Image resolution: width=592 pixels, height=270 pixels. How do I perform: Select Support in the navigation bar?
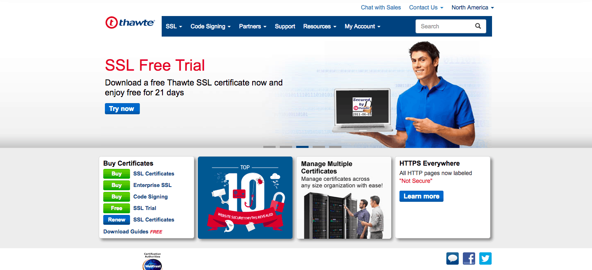point(285,26)
